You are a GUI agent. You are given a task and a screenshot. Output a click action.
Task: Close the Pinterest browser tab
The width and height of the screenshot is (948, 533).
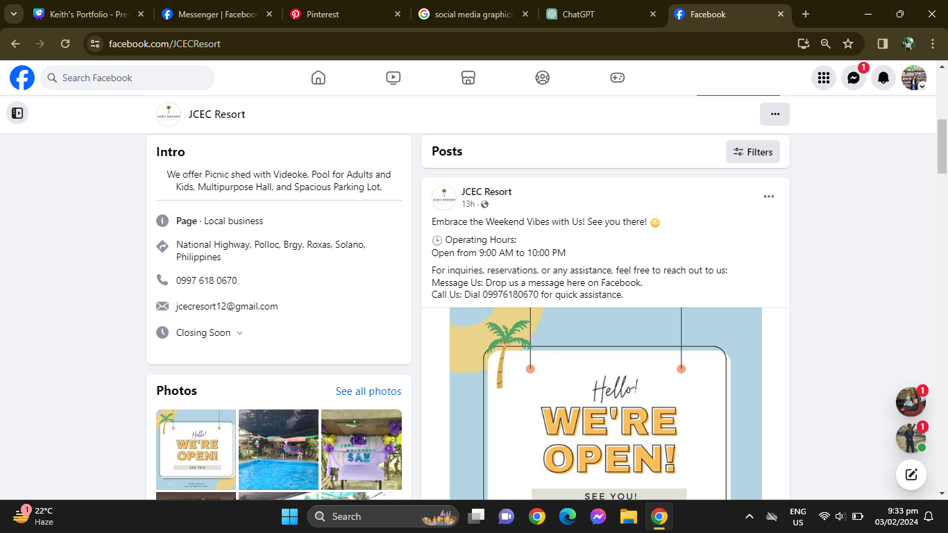coord(398,14)
